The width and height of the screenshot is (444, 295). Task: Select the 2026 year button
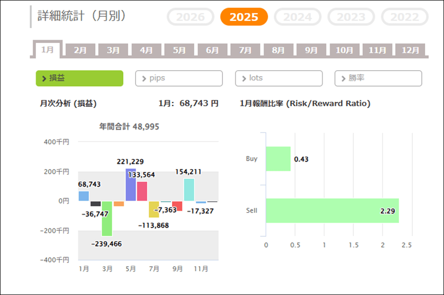point(190,17)
